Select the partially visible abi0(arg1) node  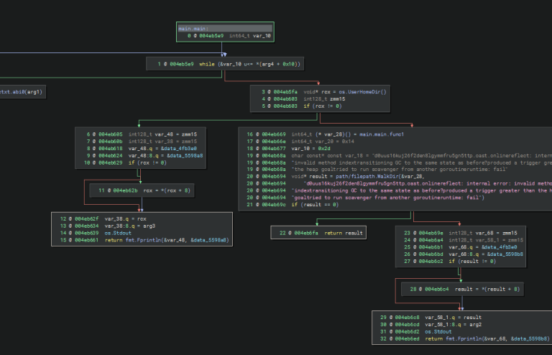click(x=22, y=92)
